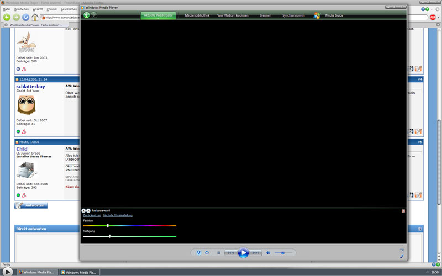The width and height of the screenshot is (442, 276).
Task: Report Child's post warning icon
Action: point(24,195)
